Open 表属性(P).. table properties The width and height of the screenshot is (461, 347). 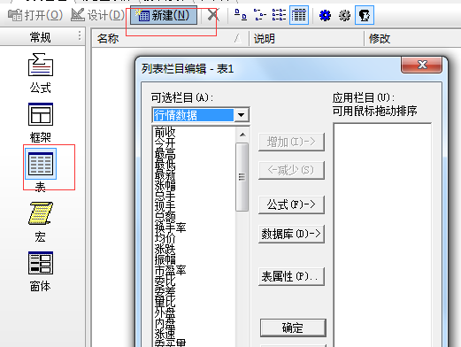[x=291, y=276]
